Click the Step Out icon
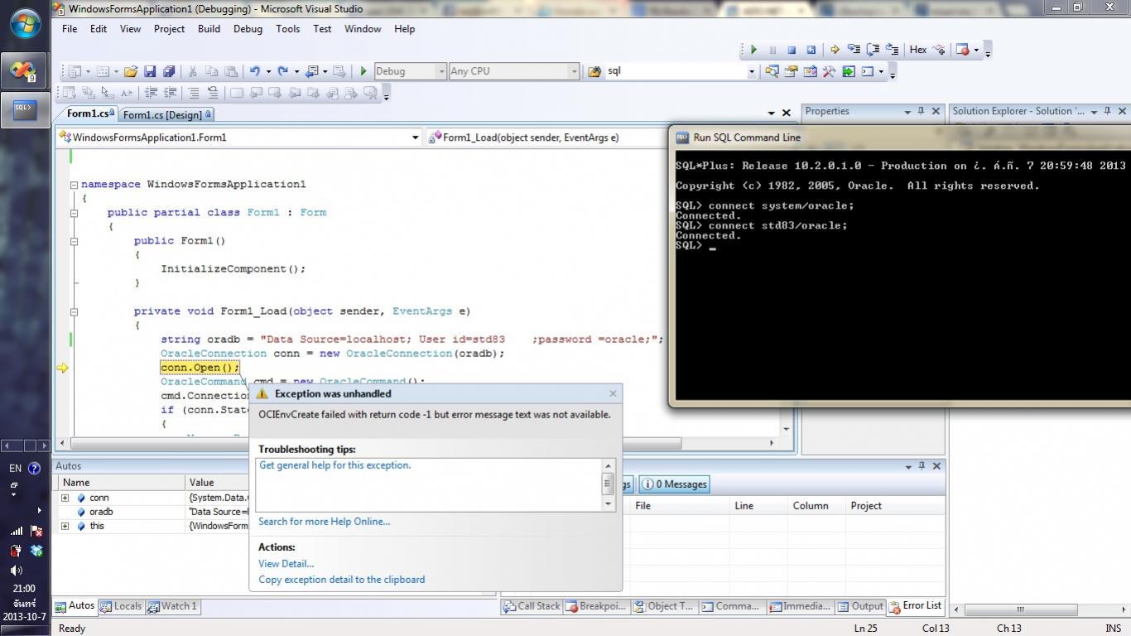 click(892, 50)
